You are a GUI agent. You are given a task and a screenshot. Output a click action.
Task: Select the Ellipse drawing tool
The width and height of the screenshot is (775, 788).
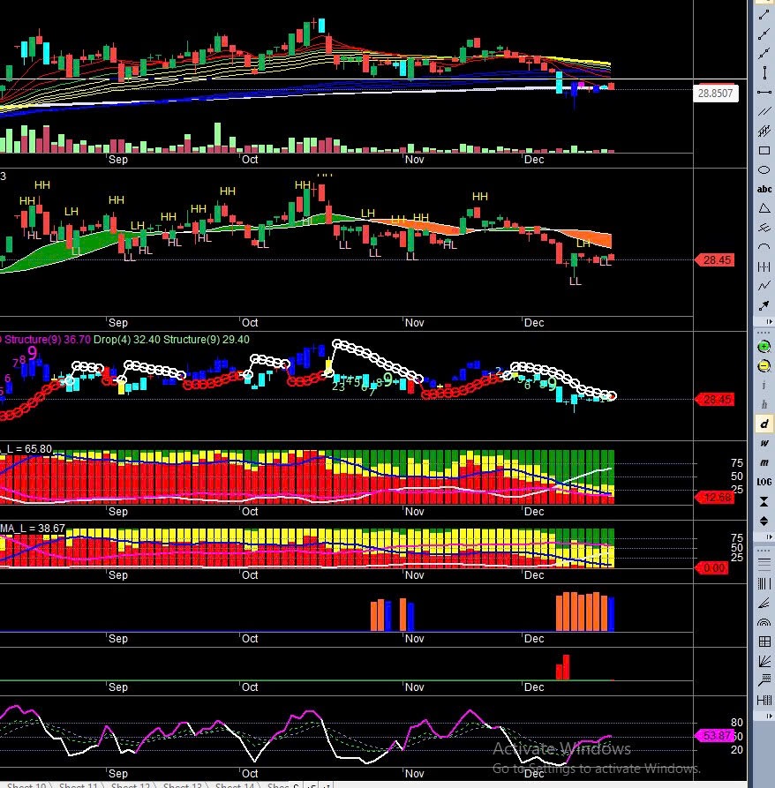click(x=764, y=169)
